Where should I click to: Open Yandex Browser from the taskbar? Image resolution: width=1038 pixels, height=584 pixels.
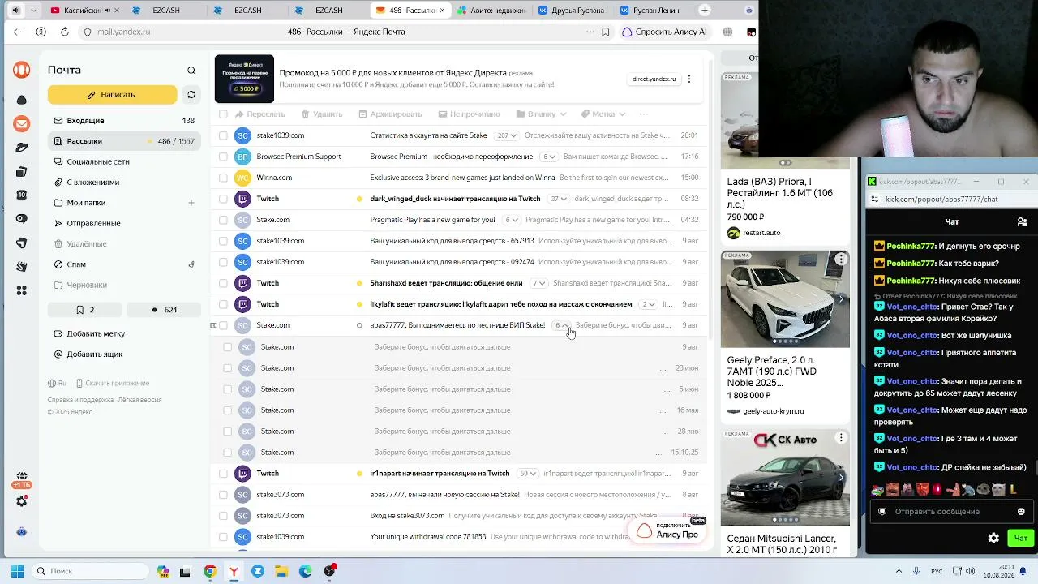point(234,571)
